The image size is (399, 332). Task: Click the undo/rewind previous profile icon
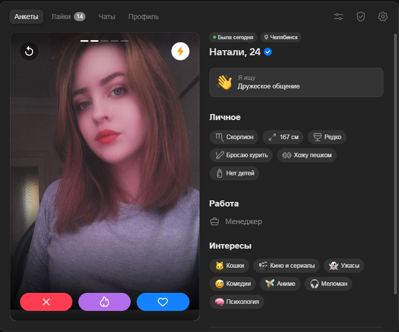point(29,51)
